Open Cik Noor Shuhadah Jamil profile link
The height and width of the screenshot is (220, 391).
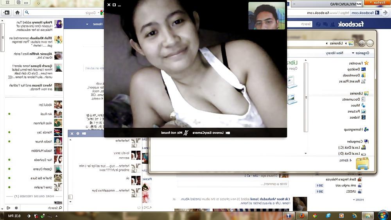pos(270,199)
